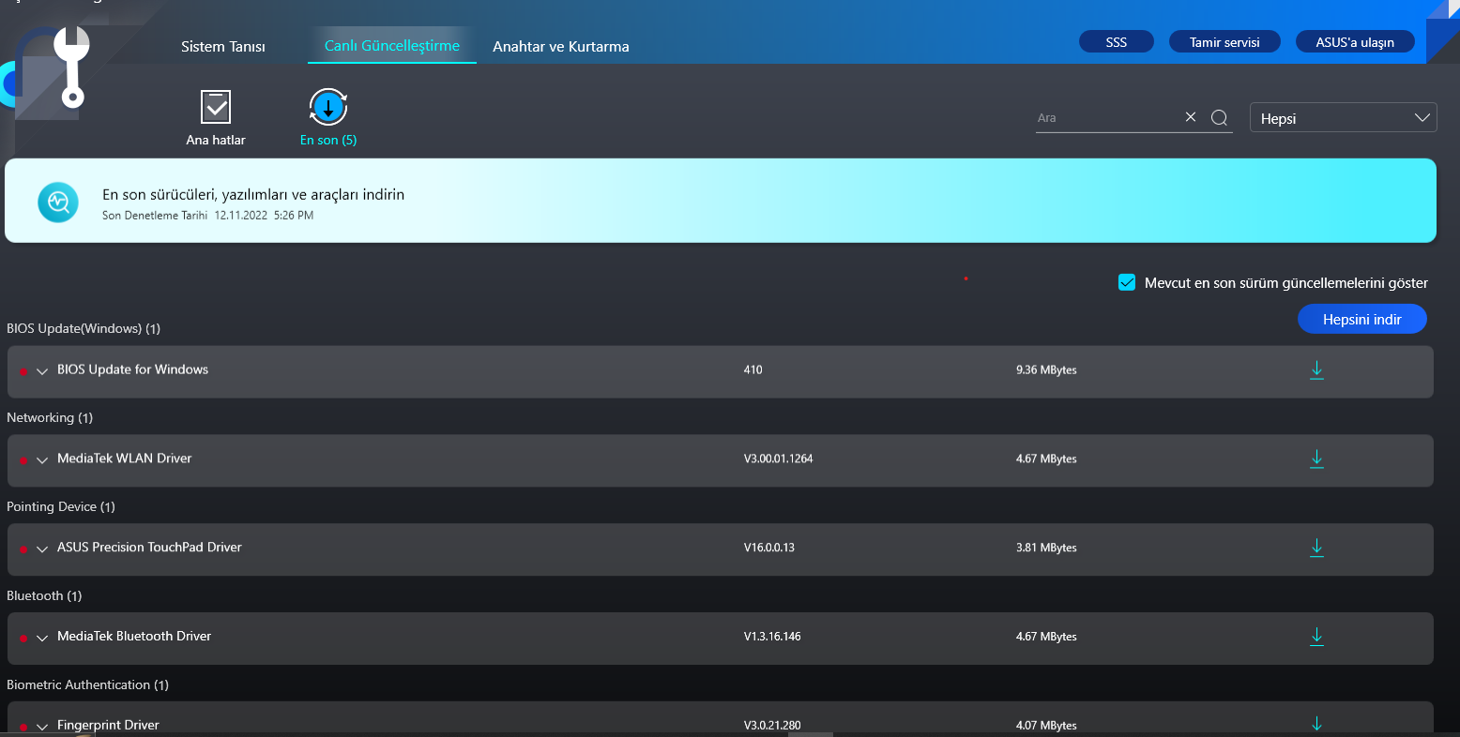Click the search magnifier icon
Screen dimensions: 1460x737
[1220, 117]
